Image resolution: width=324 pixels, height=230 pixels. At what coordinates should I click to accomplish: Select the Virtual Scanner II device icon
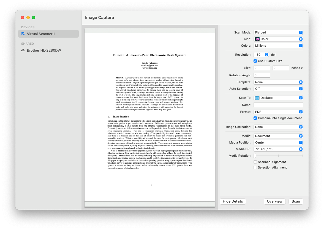click(x=23, y=33)
